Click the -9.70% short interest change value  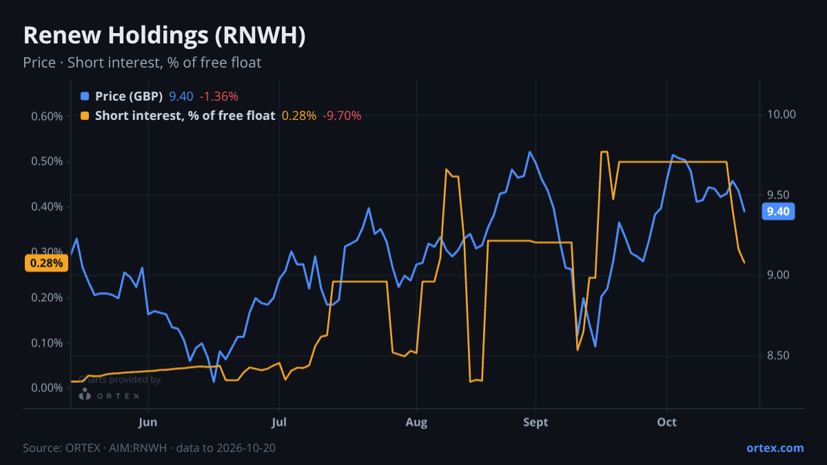pyautogui.click(x=342, y=116)
